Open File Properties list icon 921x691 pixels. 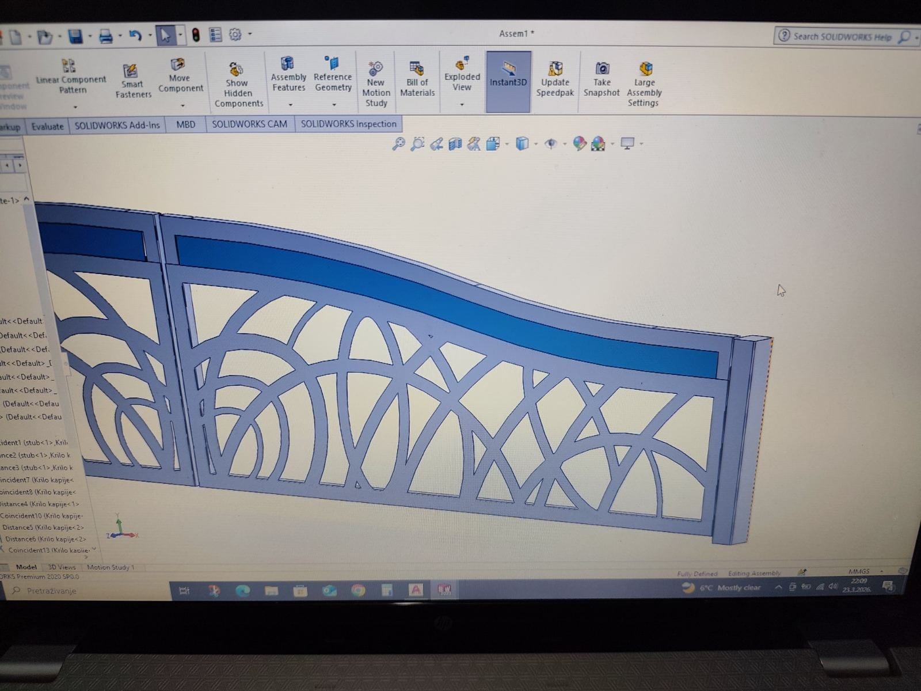[x=215, y=35]
